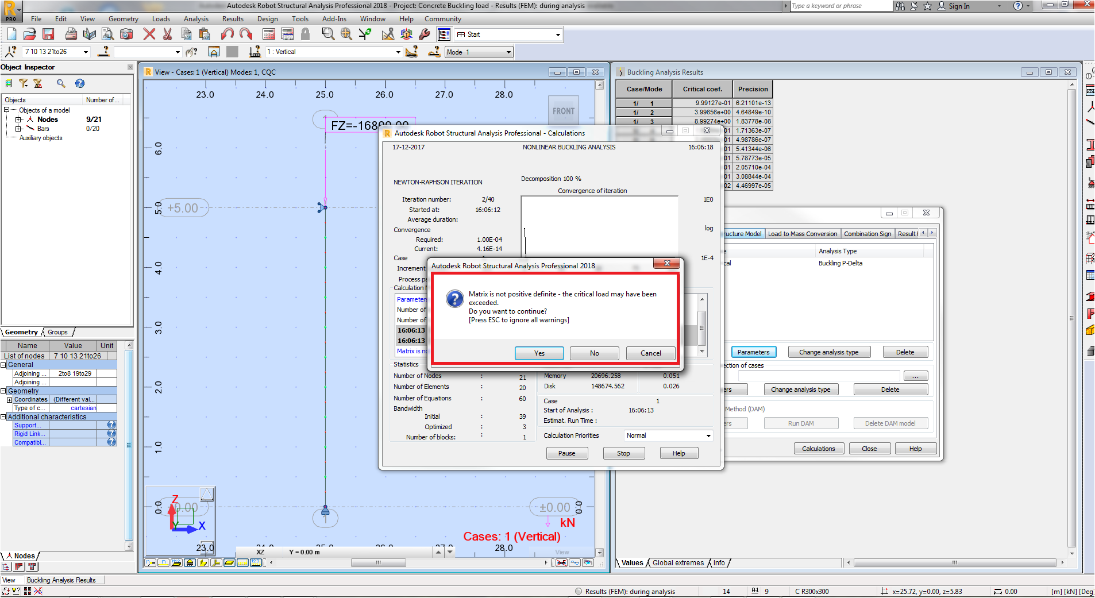Toggle the padlock icon in the toolbar
Screen dimensions: 1095x598
[305, 34]
